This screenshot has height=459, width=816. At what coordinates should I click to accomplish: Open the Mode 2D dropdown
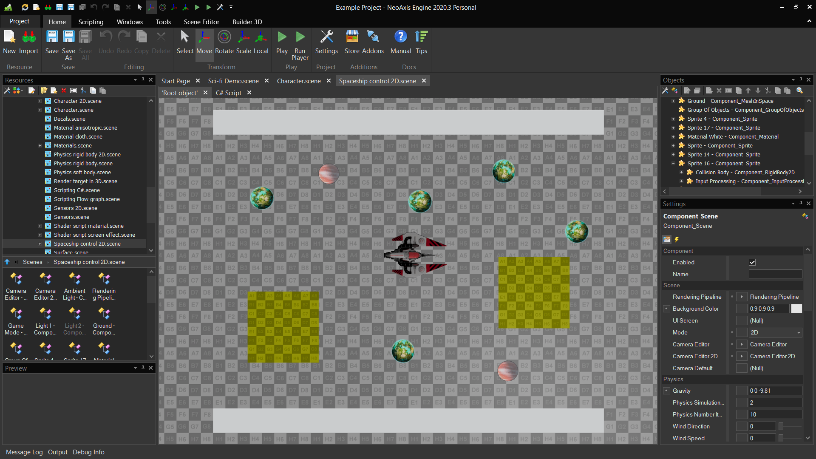pos(775,333)
